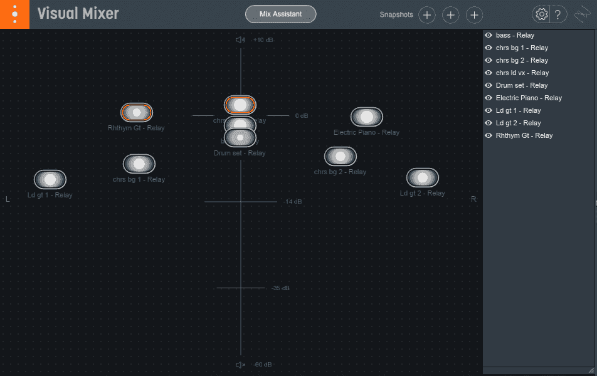Select the Electric Piano node on canvas
597x376 pixels.
[x=366, y=117]
